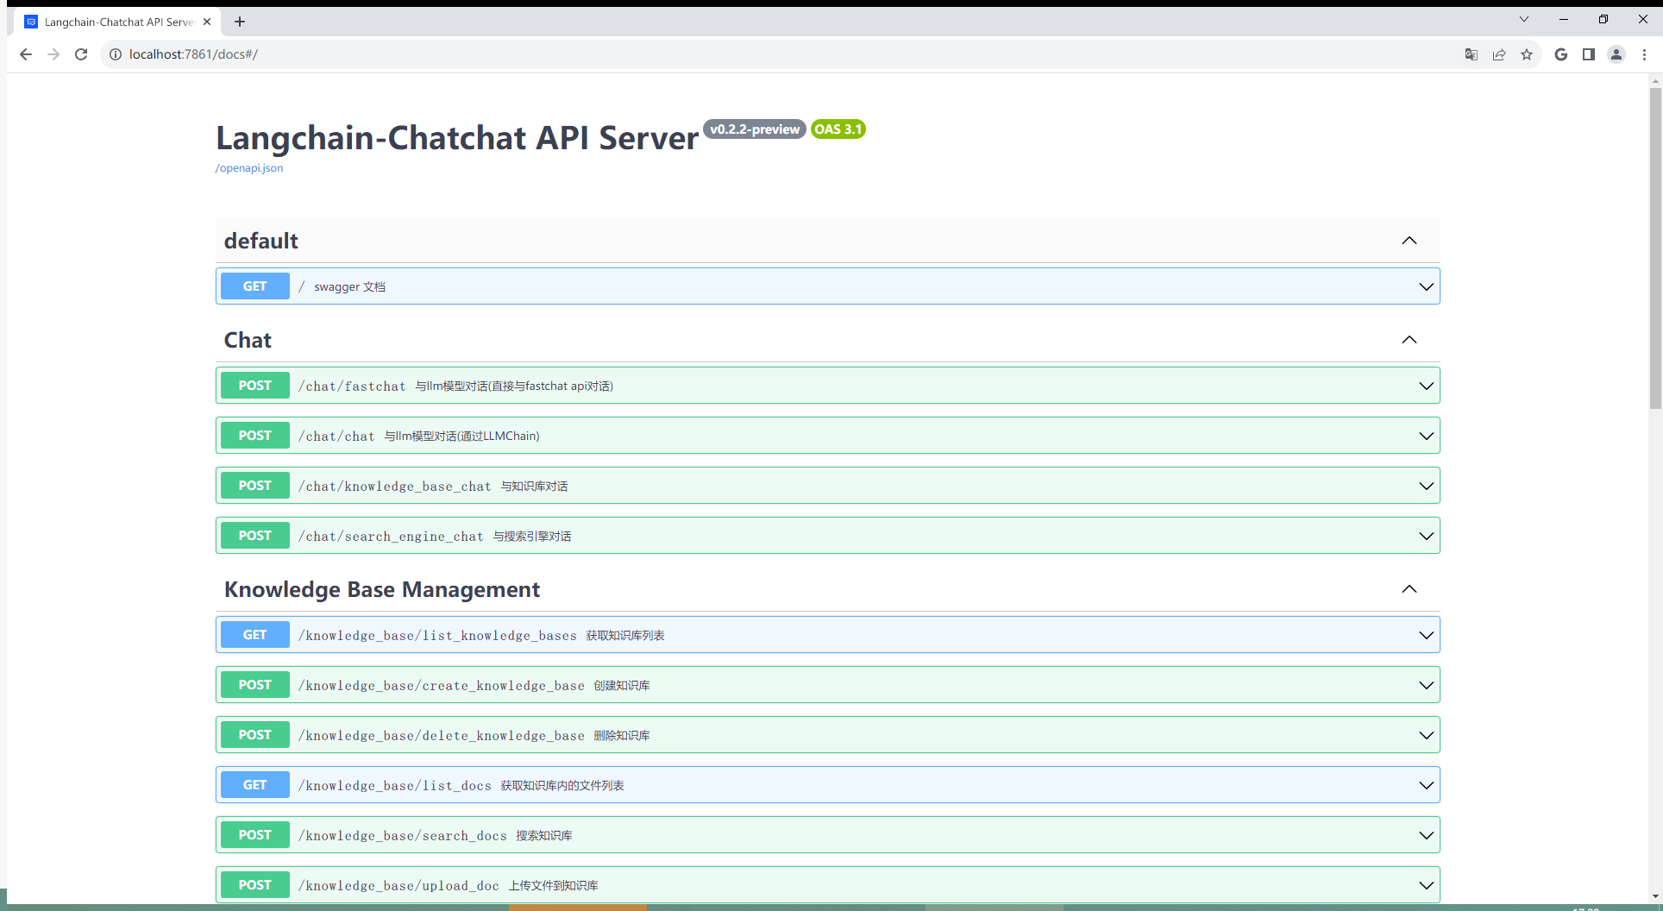
Task: Open the Google extension icon
Action: click(1561, 54)
